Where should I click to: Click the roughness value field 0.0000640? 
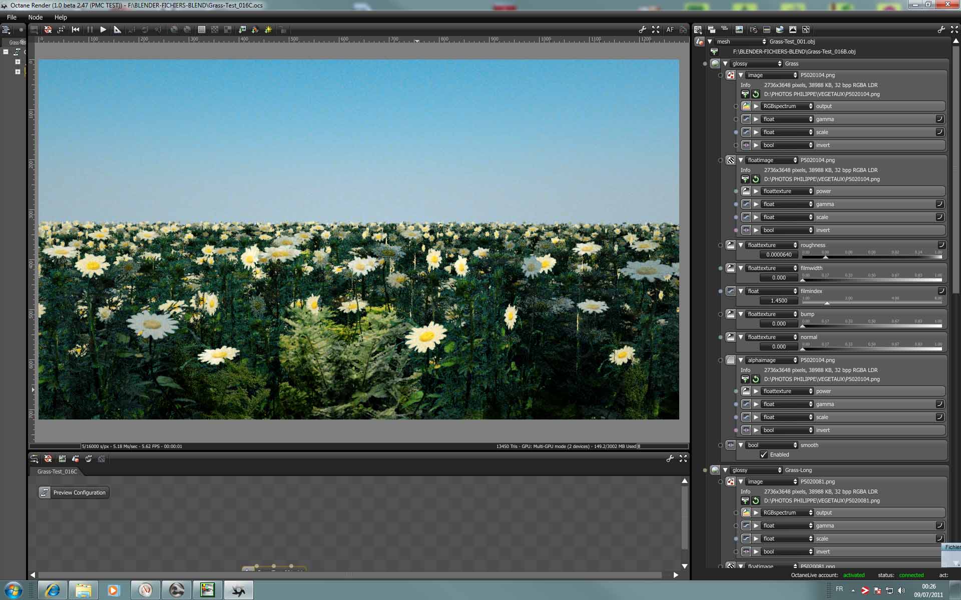click(779, 254)
